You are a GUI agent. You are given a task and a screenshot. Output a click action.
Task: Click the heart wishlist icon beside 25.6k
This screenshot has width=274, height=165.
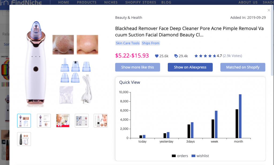[157, 56]
